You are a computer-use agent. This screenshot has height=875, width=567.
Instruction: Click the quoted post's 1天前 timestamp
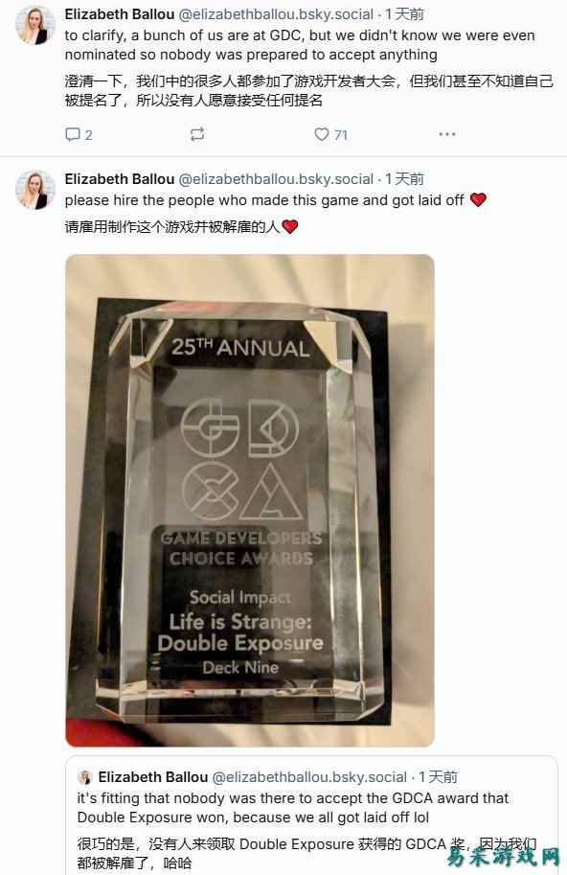(439, 777)
